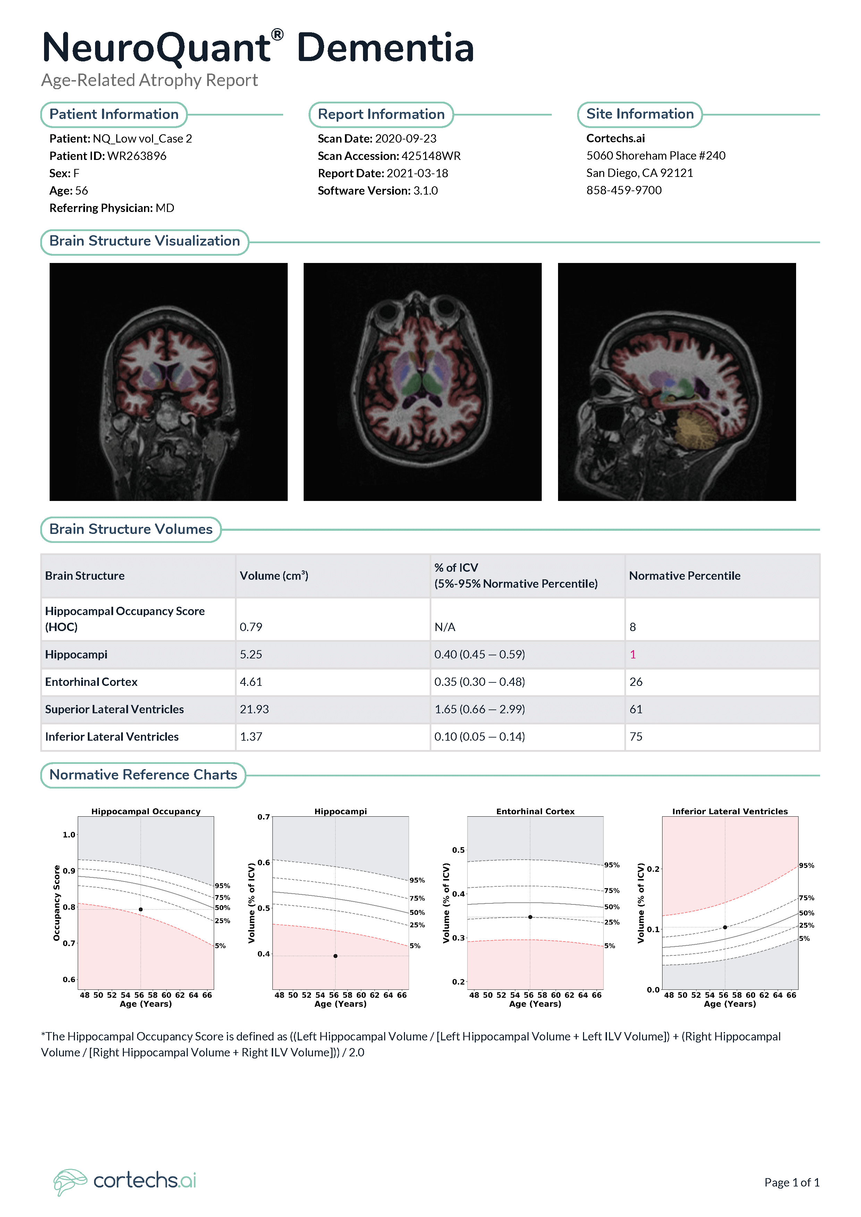This screenshot has height=1217, width=861.
Task: Click the Hippocampal Occupancy Score footnote
Action: click(x=411, y=1045)
